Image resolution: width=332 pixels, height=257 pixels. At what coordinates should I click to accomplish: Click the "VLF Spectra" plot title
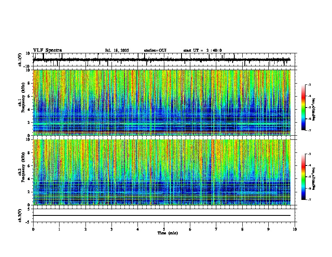tap(47, 50)
